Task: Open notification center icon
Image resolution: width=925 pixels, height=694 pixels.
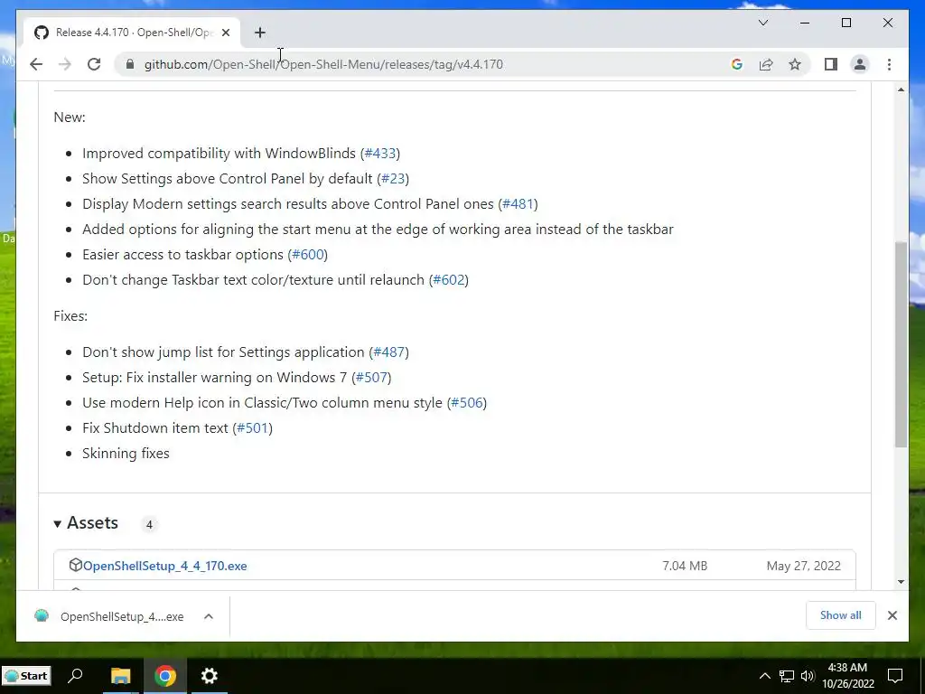Action: click(x=895, y=676)
